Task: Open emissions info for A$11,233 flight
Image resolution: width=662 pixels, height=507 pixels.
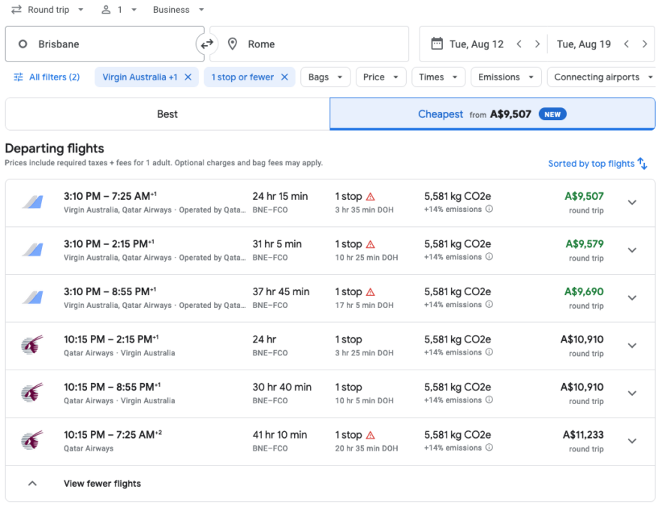Action: pyautogui.click(x=489, y=448)
